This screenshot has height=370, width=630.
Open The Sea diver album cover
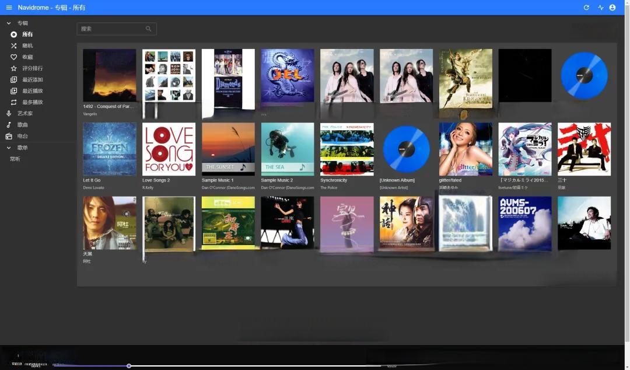pyautogui.click(x=288, y=149)
